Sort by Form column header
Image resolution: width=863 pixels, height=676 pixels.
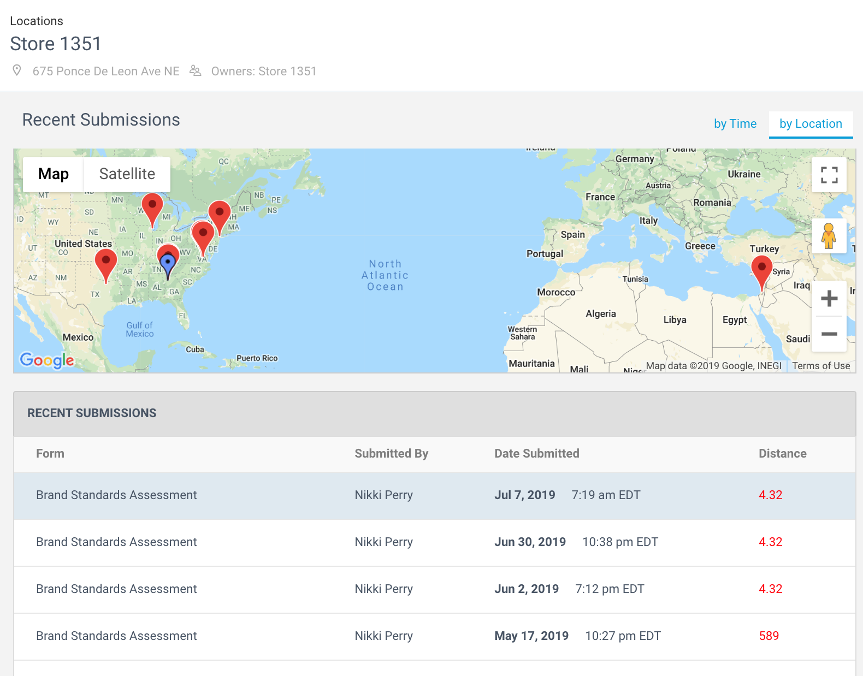pos(50,453)
